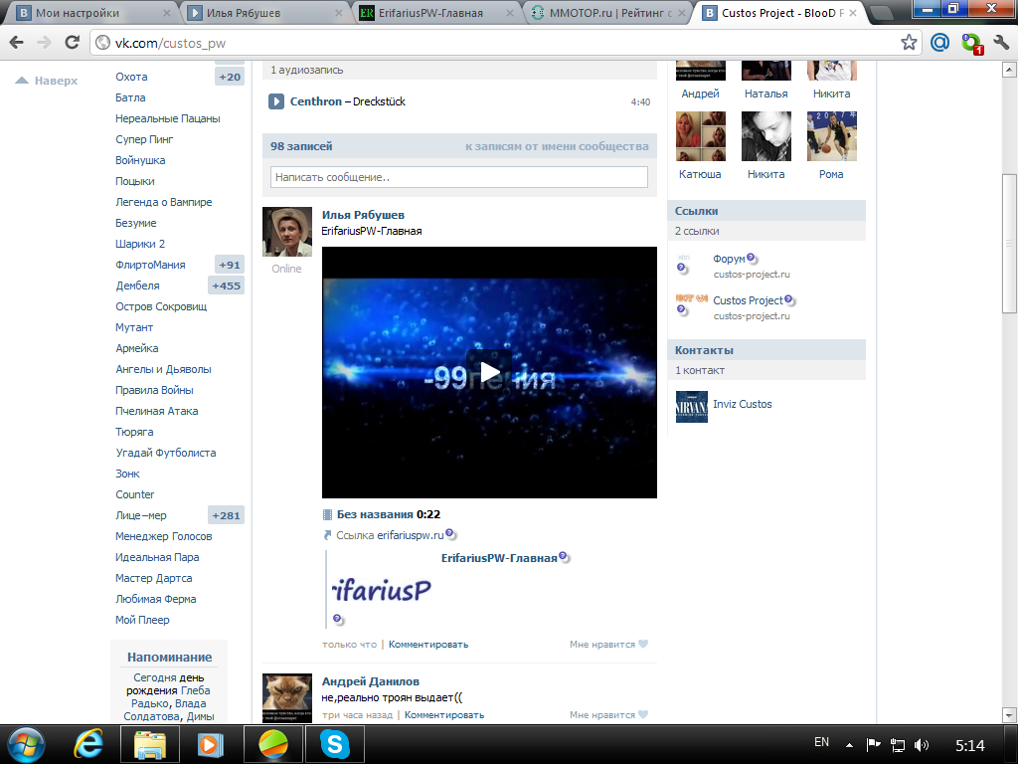Click the +281 counter next to Лице-мер

[x=226, y=516]
